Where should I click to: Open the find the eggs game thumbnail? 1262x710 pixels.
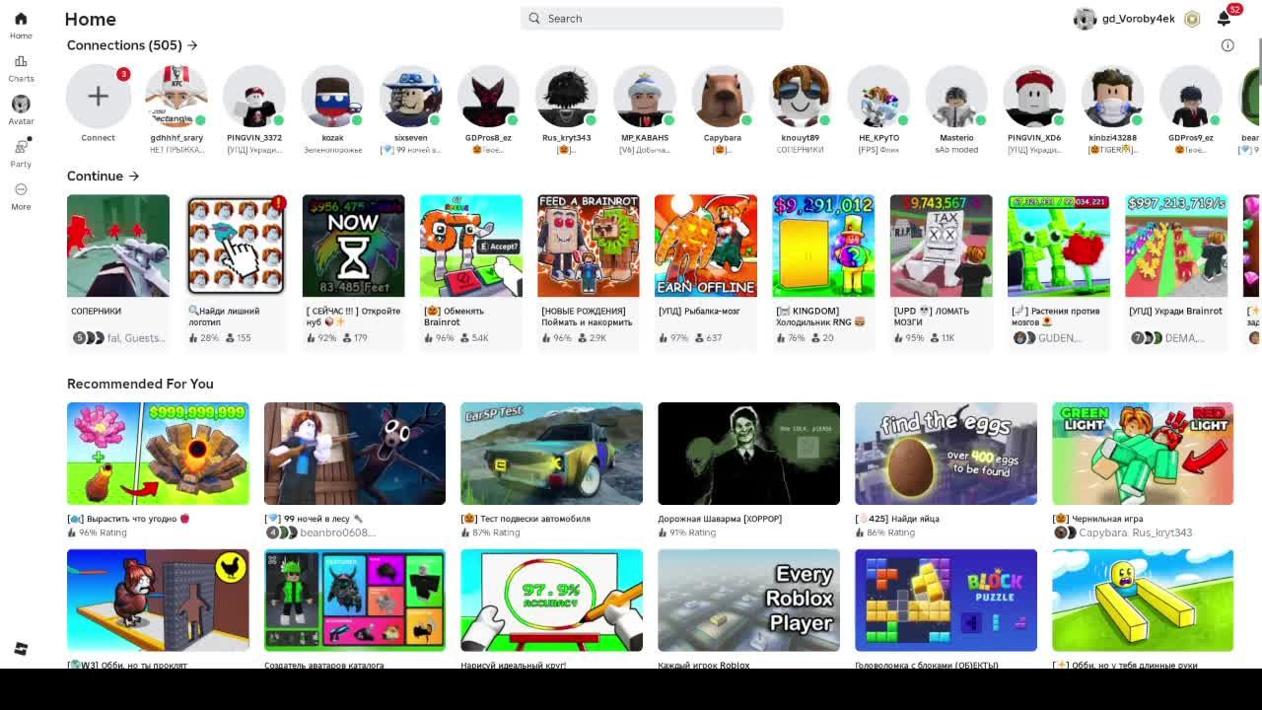click(946, 454)
